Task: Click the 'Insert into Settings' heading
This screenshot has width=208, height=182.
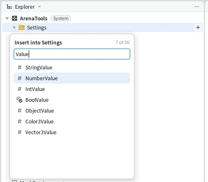Action: [x=38, y=43]
